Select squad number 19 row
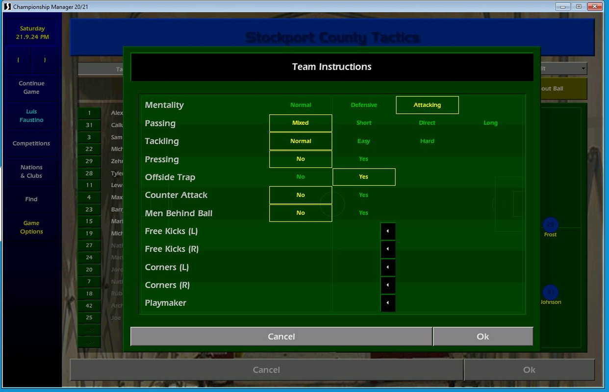 click(x=89, y=234)
